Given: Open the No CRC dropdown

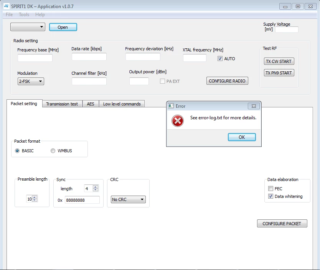Looking at the screenshot, I should coord(128,199).
